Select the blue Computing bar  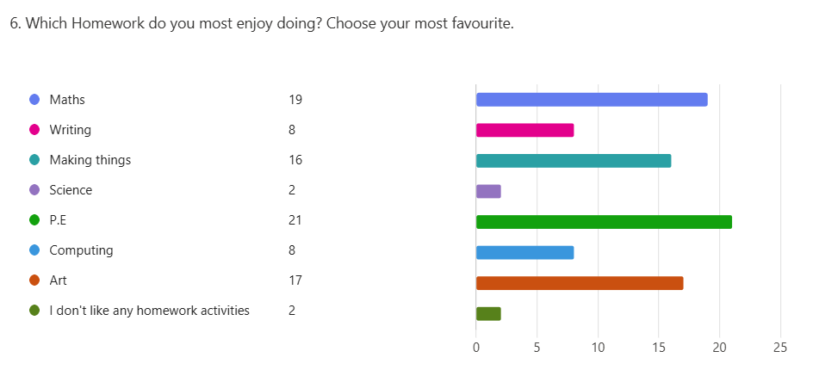(525, 252)
